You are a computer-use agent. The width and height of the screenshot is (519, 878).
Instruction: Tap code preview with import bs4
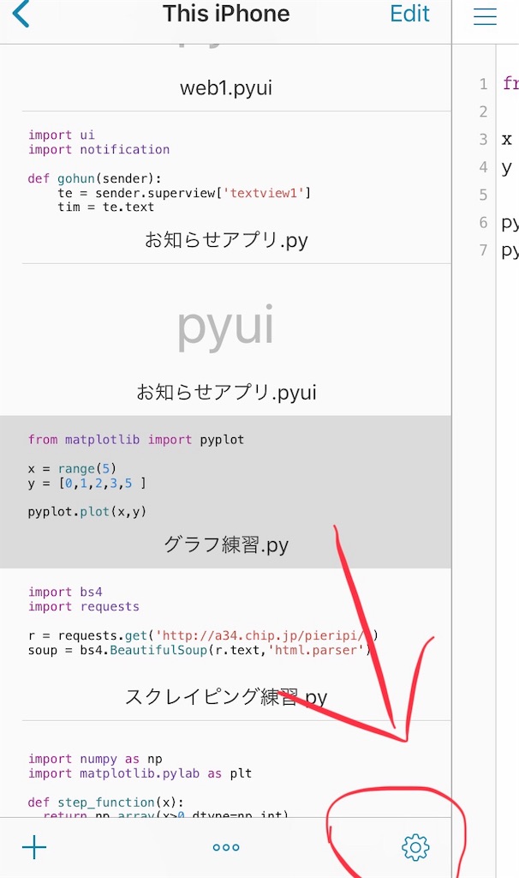tap(204, 621)
